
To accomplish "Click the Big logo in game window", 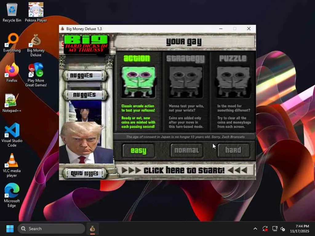I will point(86,44).
